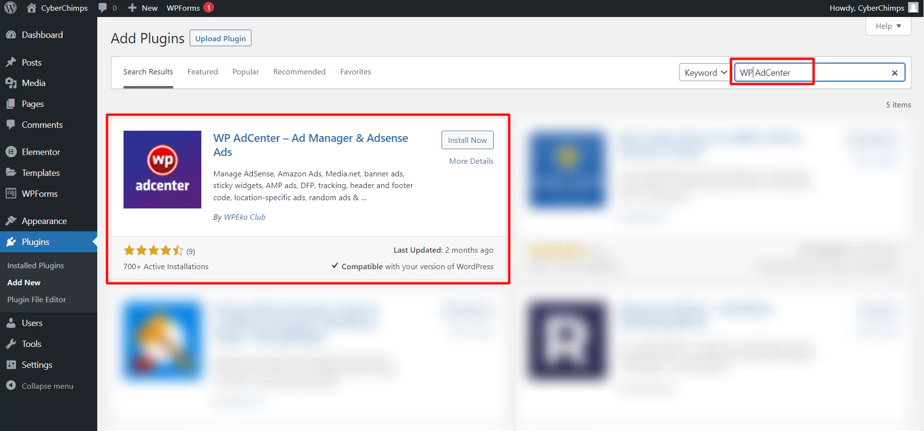Viewport: 924px width, 431px height.
Task: Open WPForms notification badge showing 1
Action: (209, 8)
